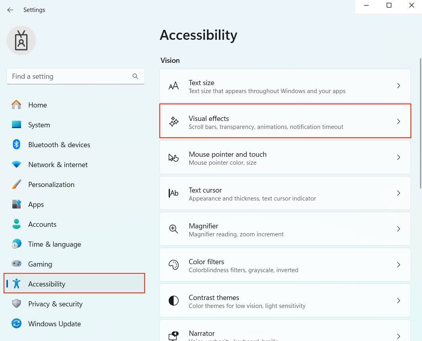Open the Apps category label
Image resolution: width=422 pixels, height=341 pixels.
[36, 205]
